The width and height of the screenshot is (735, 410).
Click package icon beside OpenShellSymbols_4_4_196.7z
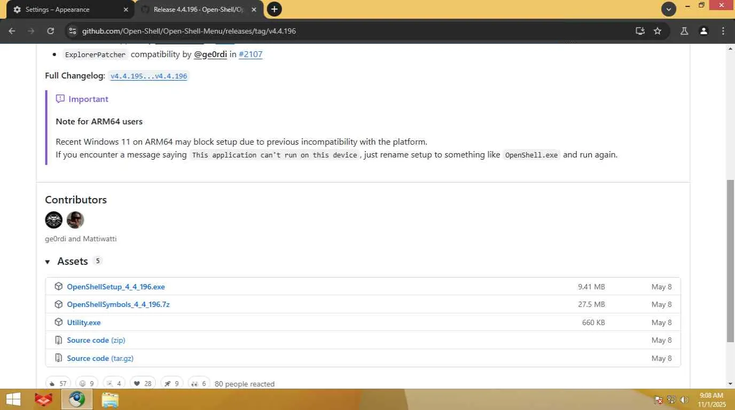[59, 304]
